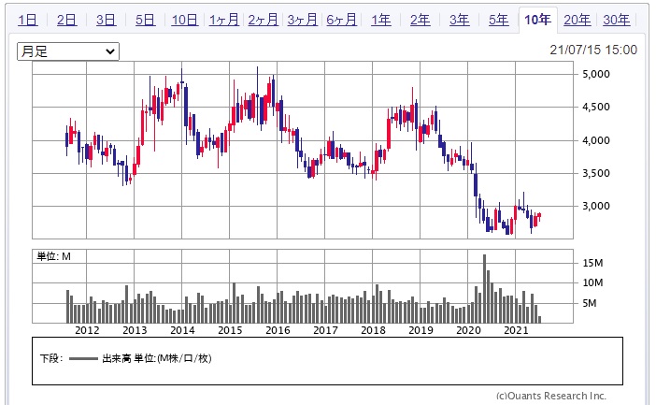Click the 4,500 price axis label

point(596,108)
